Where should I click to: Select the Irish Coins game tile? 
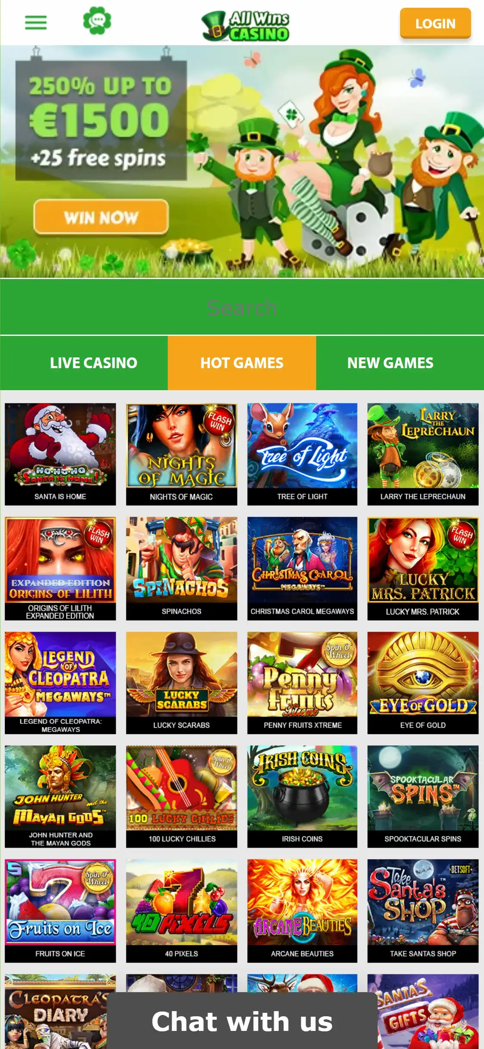pos(302,797)
